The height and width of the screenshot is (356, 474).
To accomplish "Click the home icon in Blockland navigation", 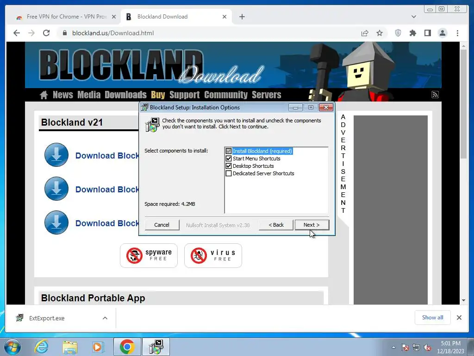I will (44, 95).
